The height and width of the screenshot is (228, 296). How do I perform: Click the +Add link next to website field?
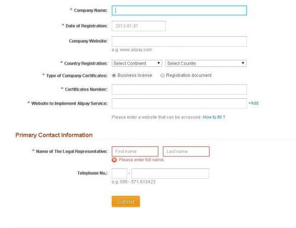tap(253, 103)
